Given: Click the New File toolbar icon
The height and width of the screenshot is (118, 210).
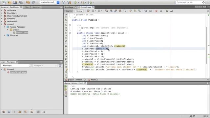Looking at the screenshot, I should (x=4, y=2).
